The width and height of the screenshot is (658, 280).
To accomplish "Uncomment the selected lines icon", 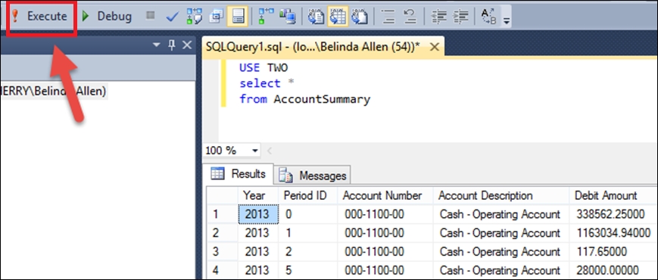I will point(410,17).
